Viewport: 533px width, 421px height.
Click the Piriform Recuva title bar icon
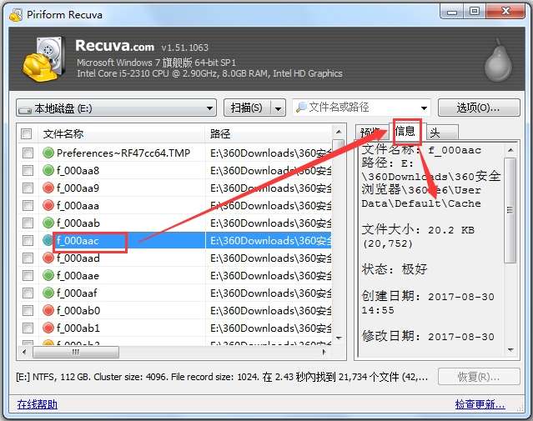click(16, 15)
